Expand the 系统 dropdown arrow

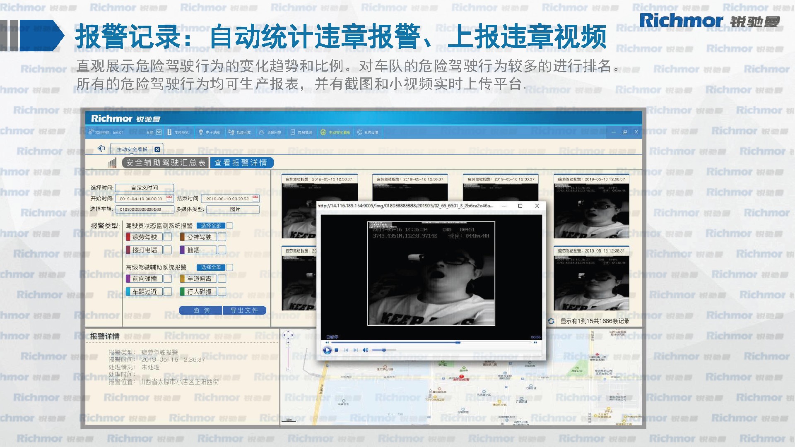pos(159,132)
